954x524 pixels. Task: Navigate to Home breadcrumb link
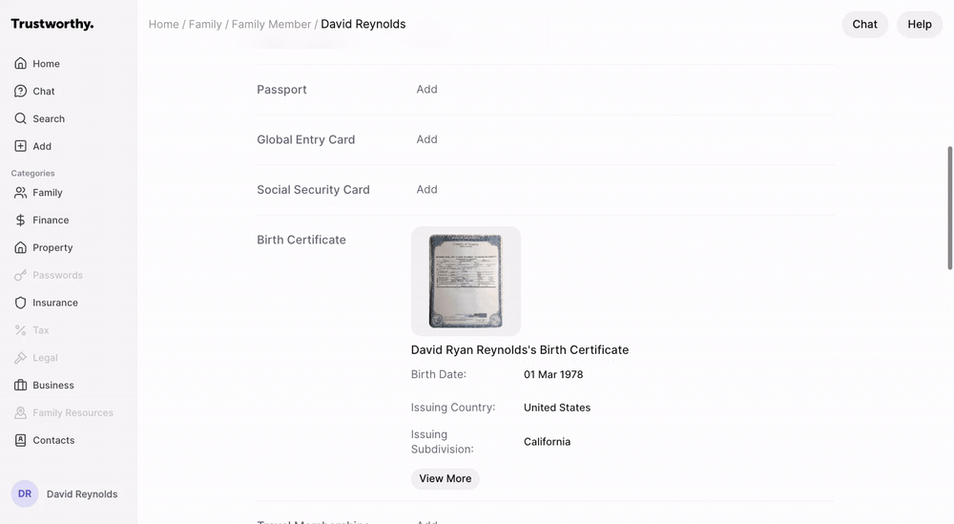[163, 25]
